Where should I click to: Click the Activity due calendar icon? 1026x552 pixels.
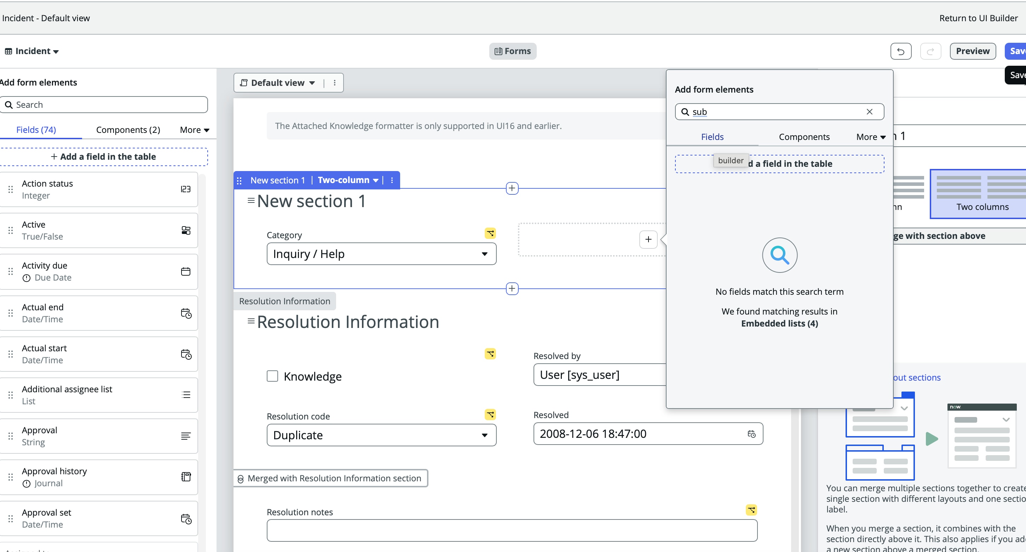pos(186,271)
